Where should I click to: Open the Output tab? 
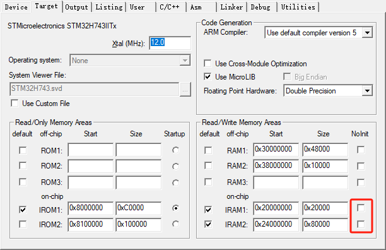[x=76, y=7]
